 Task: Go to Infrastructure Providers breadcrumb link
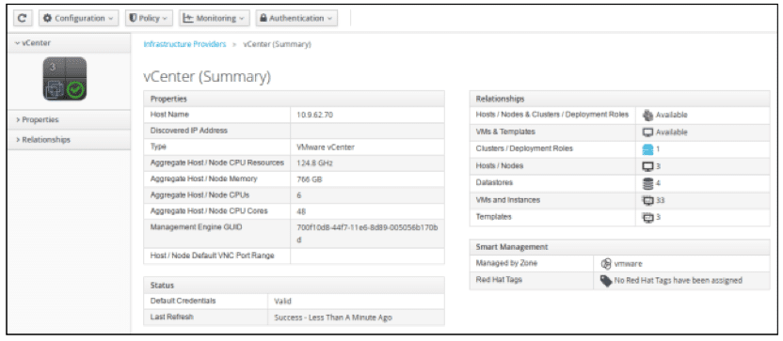coord(184,44)
